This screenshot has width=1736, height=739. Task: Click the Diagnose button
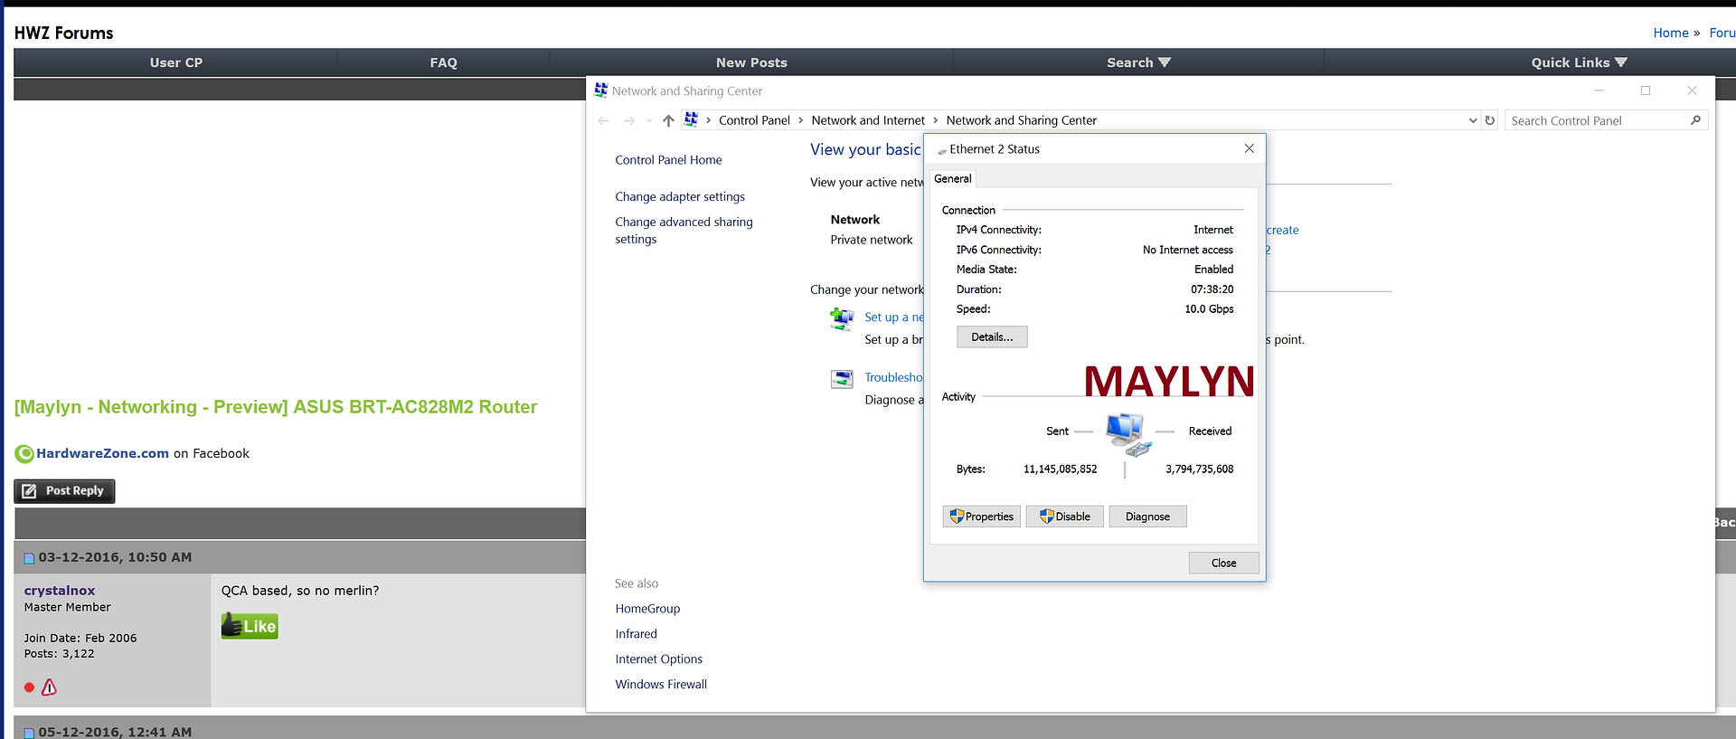click(x=1147, y=516)
